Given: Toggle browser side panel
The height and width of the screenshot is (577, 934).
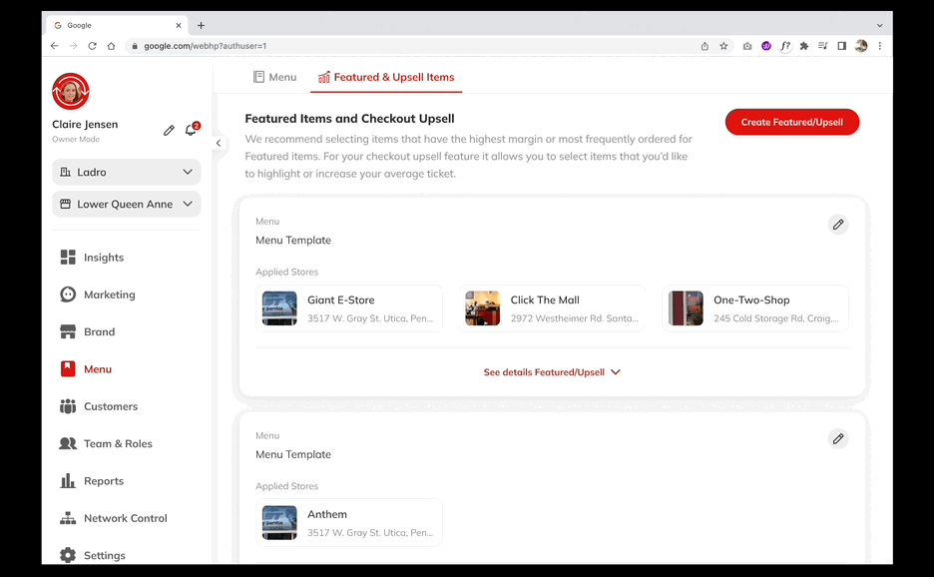Looking at the screenshot, I should tap(841, 46).
